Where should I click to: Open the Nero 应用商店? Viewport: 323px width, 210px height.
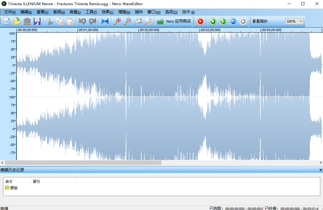[175, 21]
